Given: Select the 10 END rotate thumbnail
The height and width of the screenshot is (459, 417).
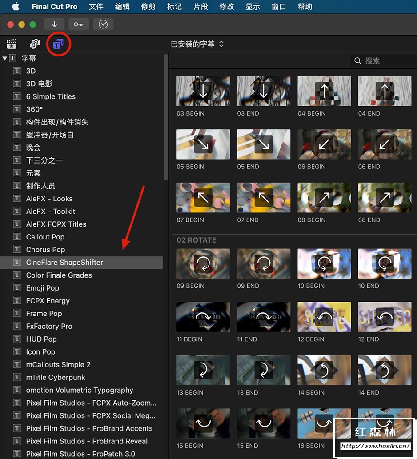Looking at the screenshot, I should [x=385, y=263].
